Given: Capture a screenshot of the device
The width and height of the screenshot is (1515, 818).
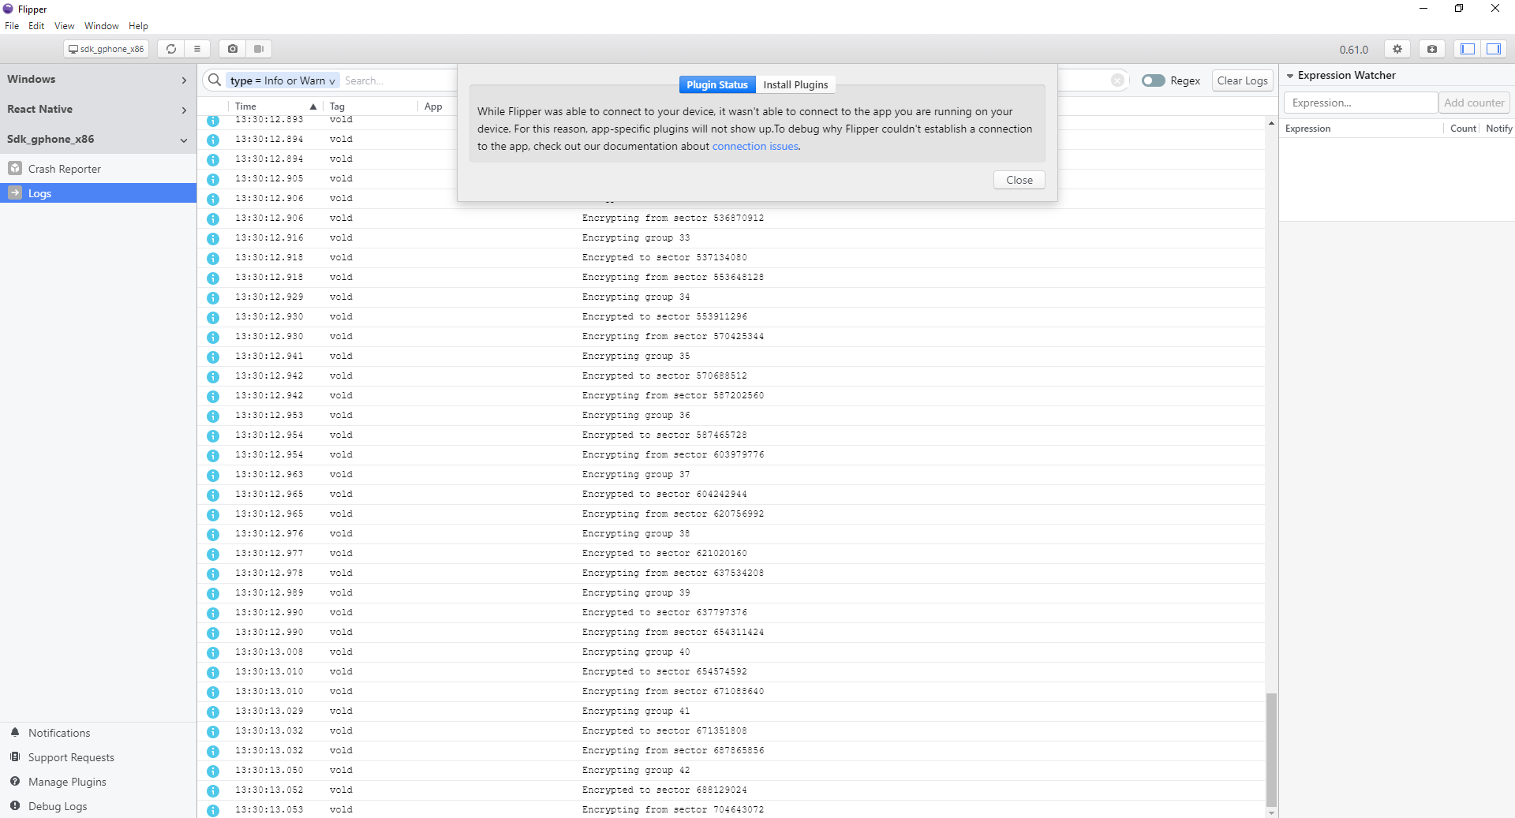Looking at the screenshot, I should tap(232, 49).
